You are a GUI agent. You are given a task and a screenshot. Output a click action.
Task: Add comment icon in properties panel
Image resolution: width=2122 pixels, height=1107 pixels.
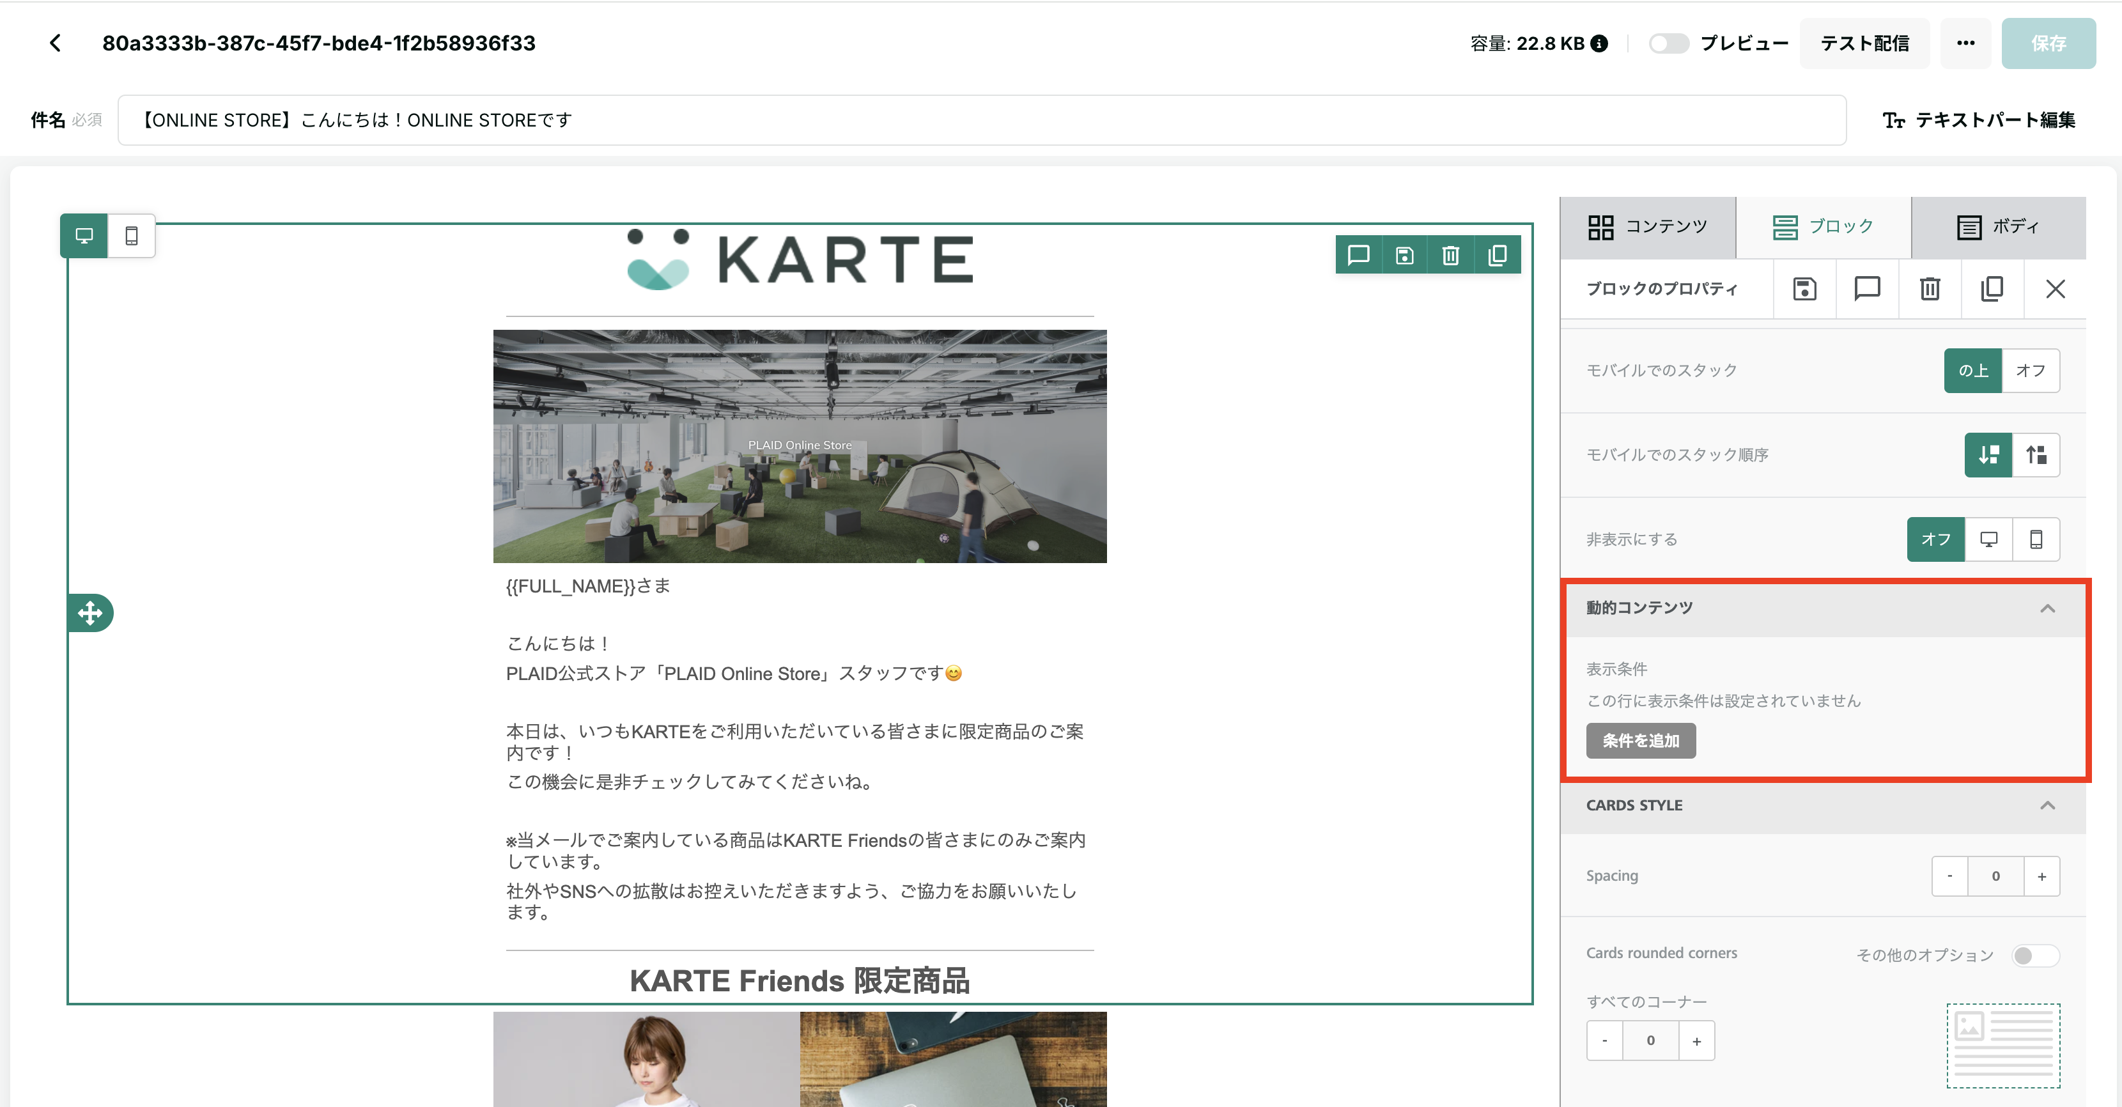tap(1866, 289)
